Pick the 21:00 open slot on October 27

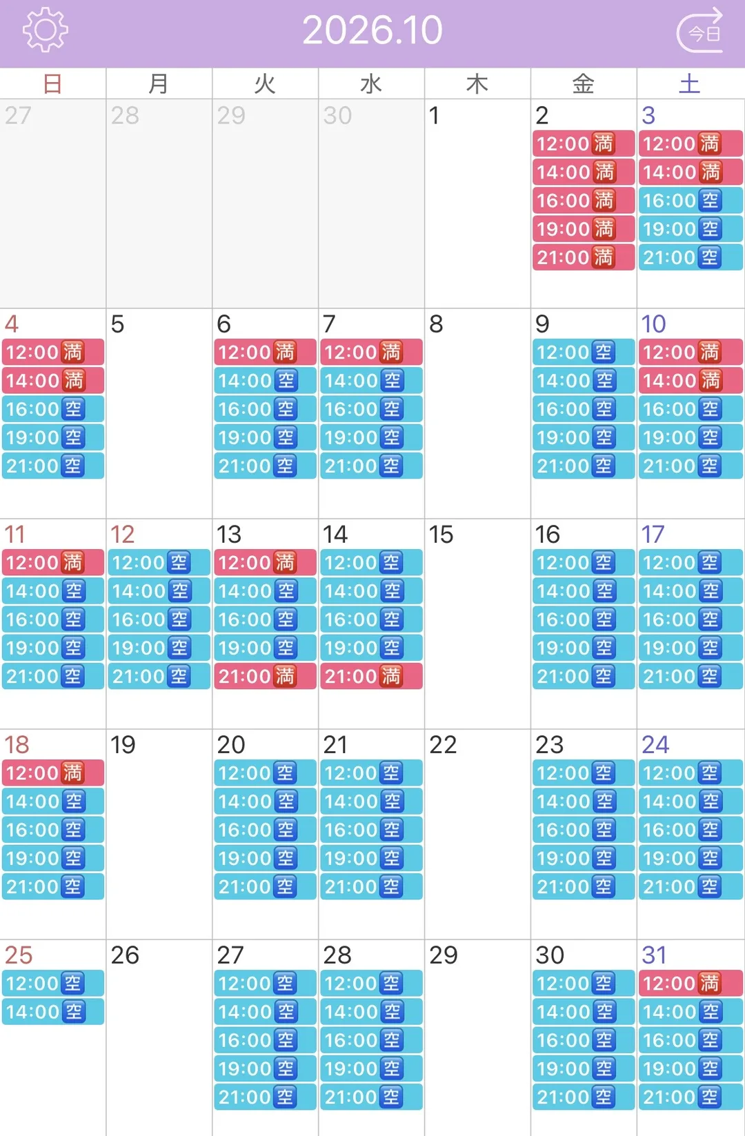click(x=265, y=1097)
